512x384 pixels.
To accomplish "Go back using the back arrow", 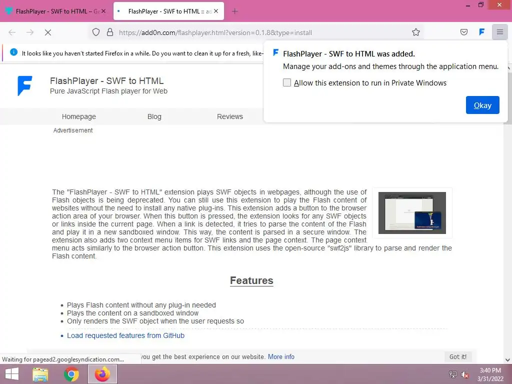I will pyautogui.click(x=12, y=32).
